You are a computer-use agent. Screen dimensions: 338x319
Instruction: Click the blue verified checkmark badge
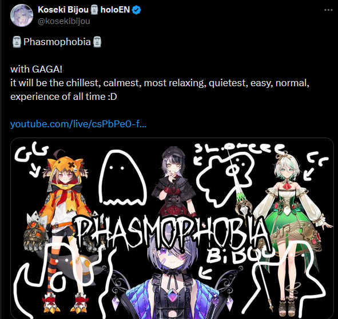136,10
